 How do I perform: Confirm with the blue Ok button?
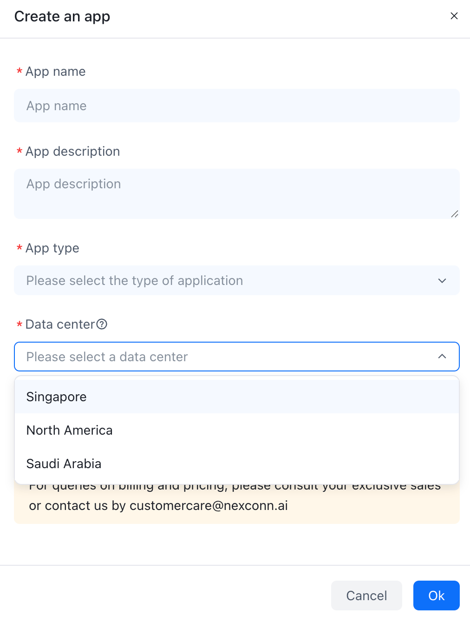point(436,596)
